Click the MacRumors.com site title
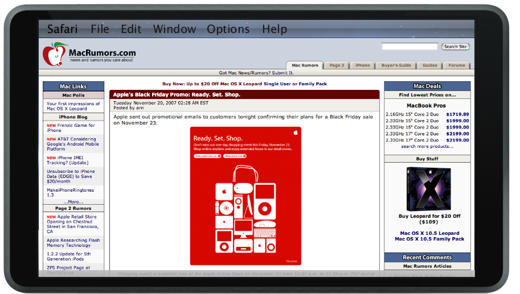 coord(102,53)
